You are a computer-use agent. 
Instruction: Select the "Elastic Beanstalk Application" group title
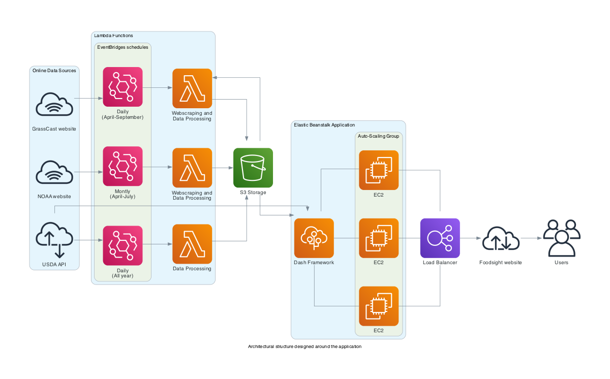coord(324,125)
